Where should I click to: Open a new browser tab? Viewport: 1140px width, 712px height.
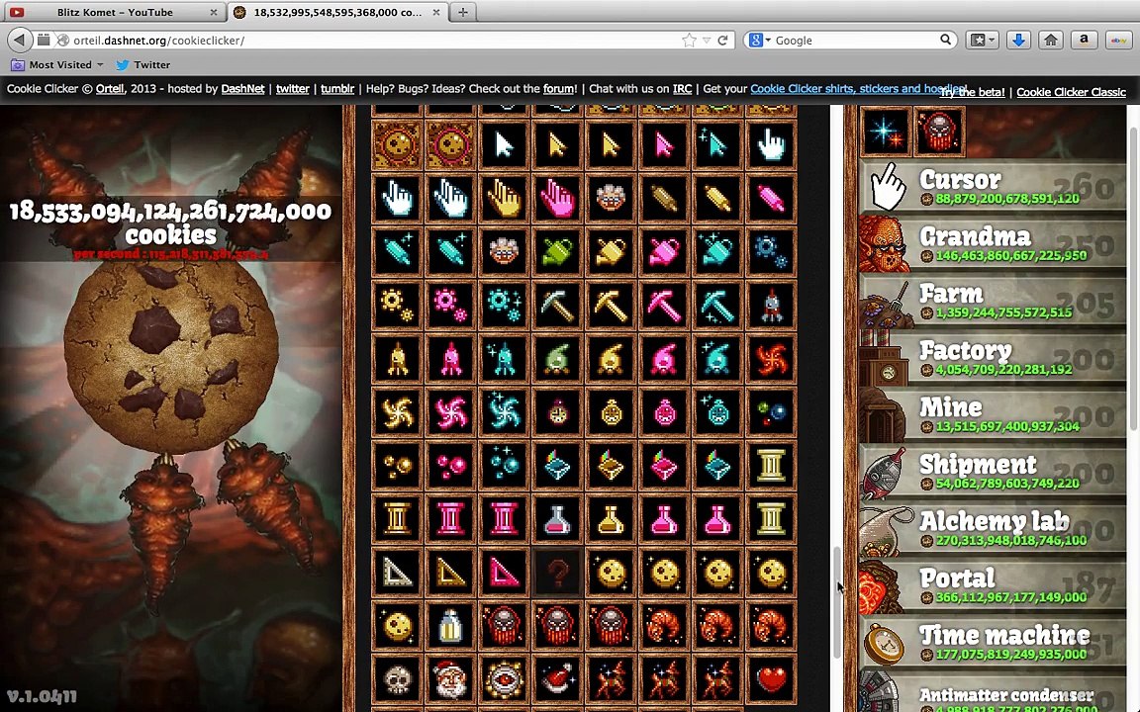[x=462, y=12]
